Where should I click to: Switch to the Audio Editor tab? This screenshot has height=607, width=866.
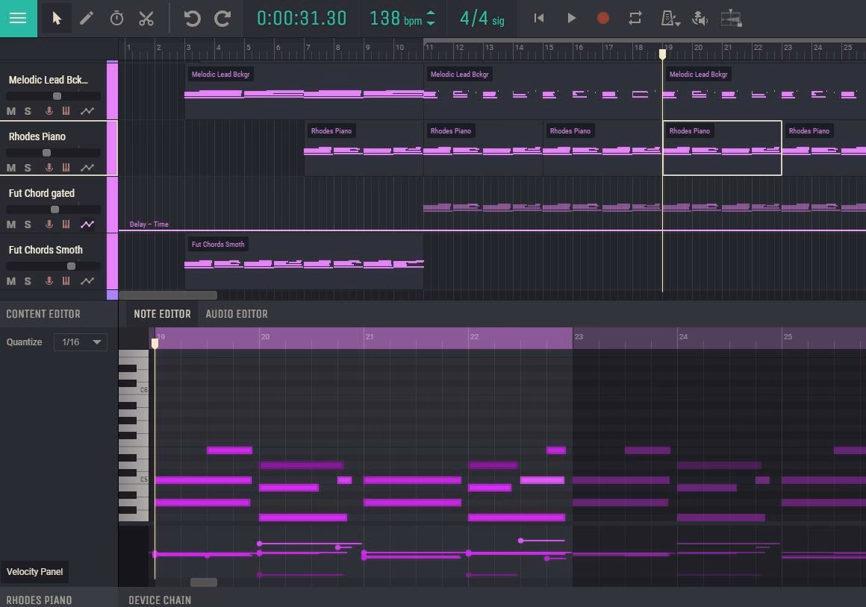click(x=237, y=314)
